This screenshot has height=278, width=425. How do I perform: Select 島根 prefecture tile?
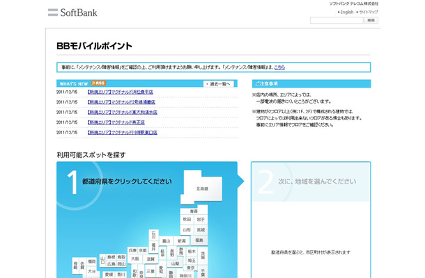tap(111, 257)
